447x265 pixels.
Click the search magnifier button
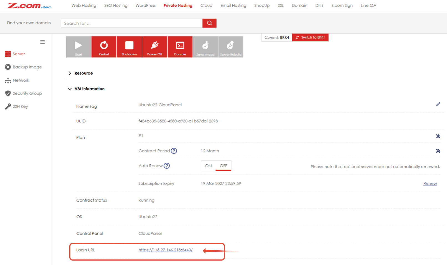point(209,23)
